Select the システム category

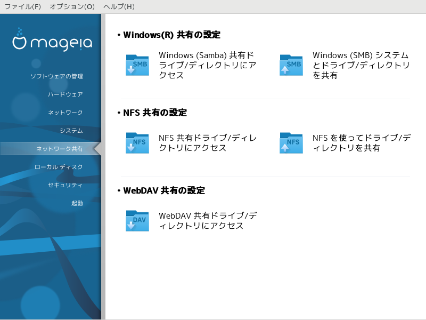(x=71, y=131)
